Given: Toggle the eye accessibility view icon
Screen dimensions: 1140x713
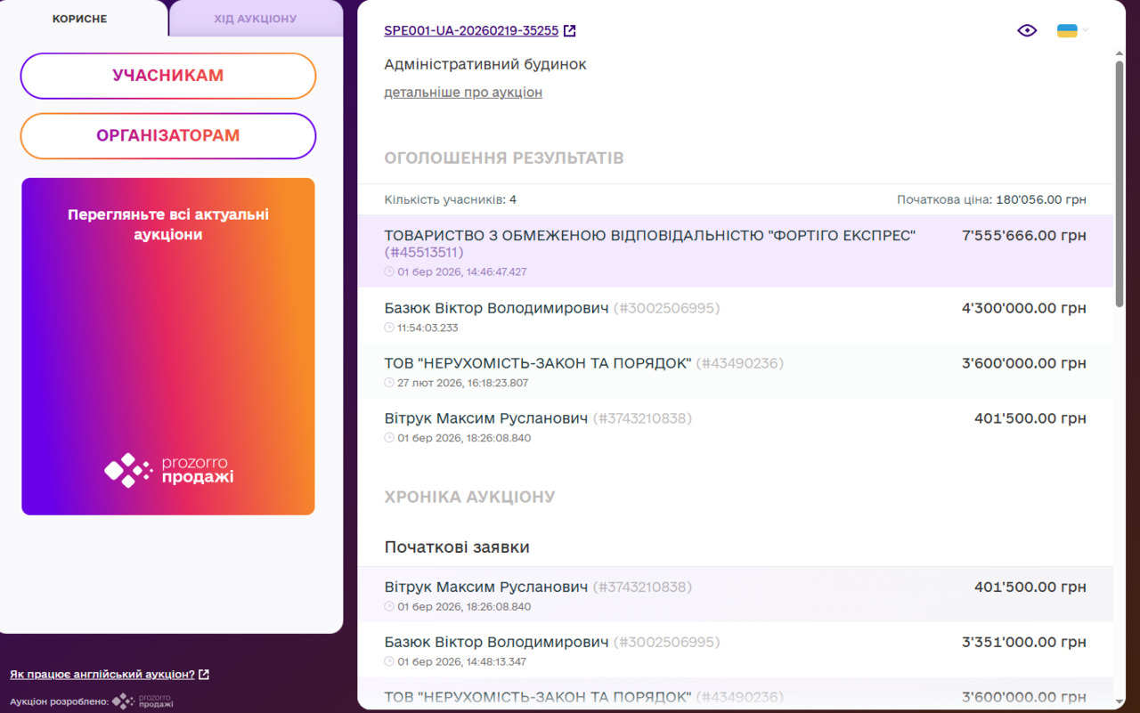Looking at the screenshot, I should coord(1027,31).
